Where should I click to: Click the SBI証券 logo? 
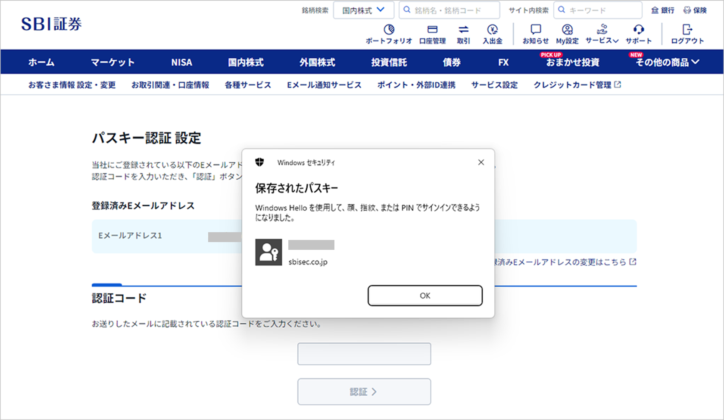[x=51, y=24]
